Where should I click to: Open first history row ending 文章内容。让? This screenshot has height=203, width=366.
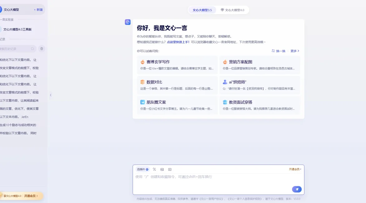tap(18, 60)
